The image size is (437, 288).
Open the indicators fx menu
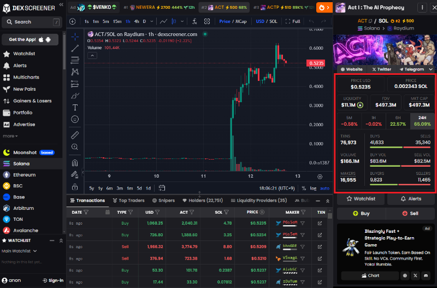click(x=194, y=21)
